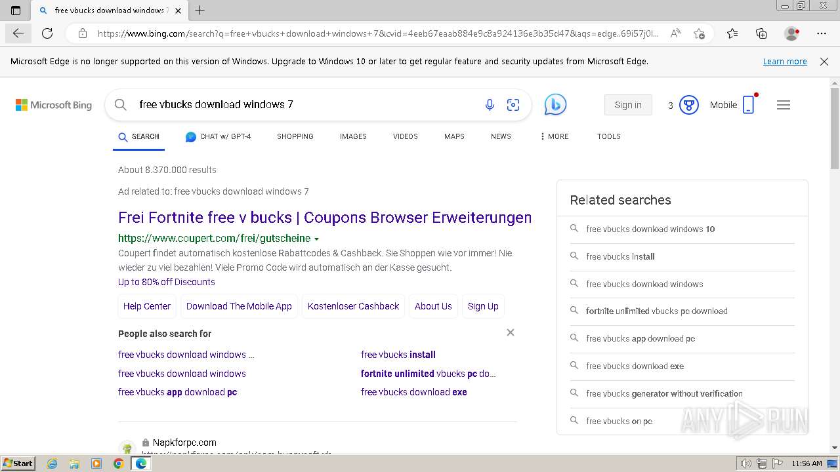Launch Chrome from the taskbar
Screen dimensions: 840x472
click(x=119, y=463)
